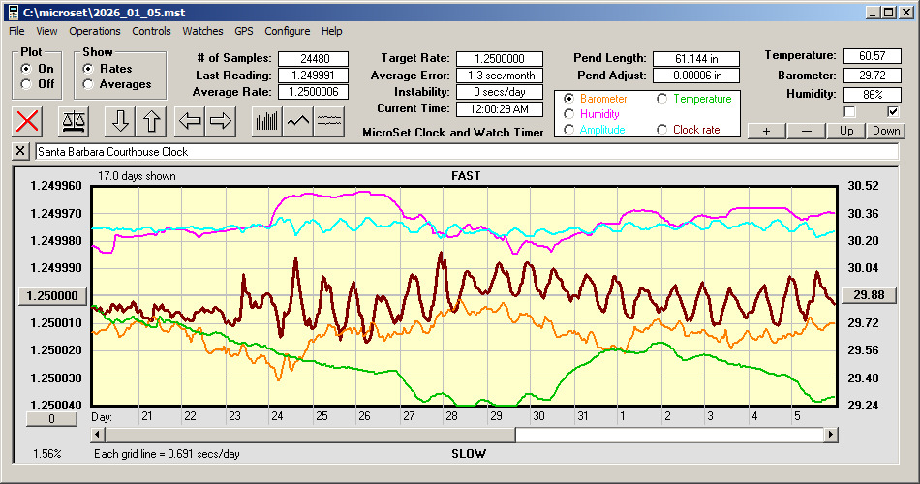Open the GPS menu
Screen dimensions: 920x484
point(243,31)
